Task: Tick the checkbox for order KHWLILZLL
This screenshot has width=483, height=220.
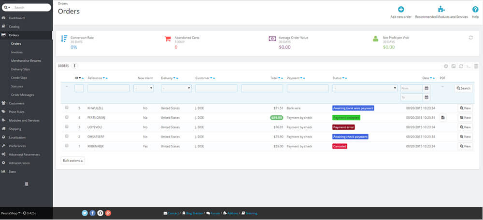Action: point(67,108)
